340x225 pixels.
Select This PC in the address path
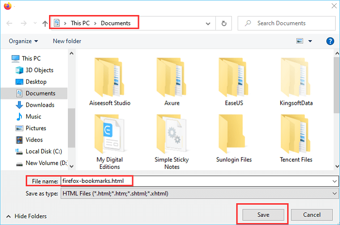(x=80, y=23)
